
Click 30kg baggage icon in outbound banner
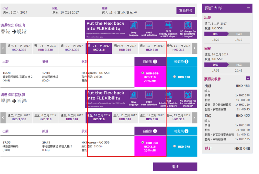[x=133, y=25]
